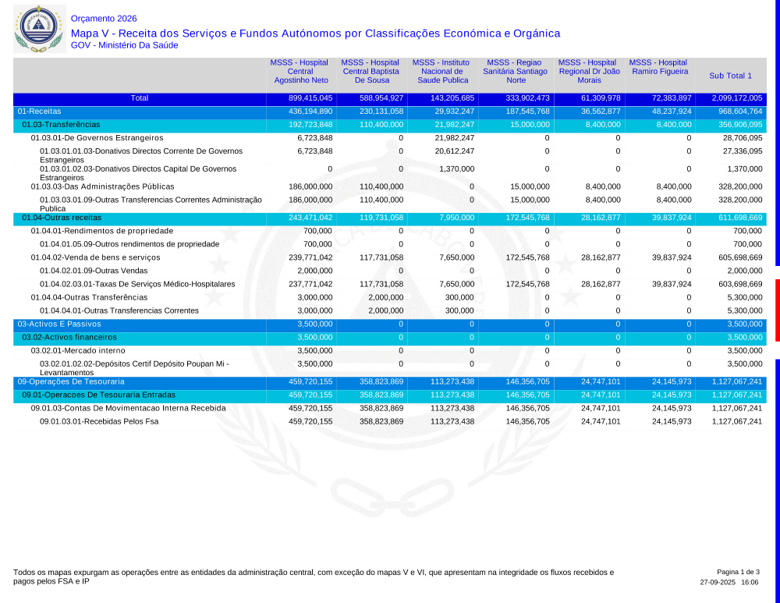Viewport: 780px width, 603px height.
Task: Click the '03.02.01-Mercado interno' row
Action: pyautogui.click(x=78, y=350)
